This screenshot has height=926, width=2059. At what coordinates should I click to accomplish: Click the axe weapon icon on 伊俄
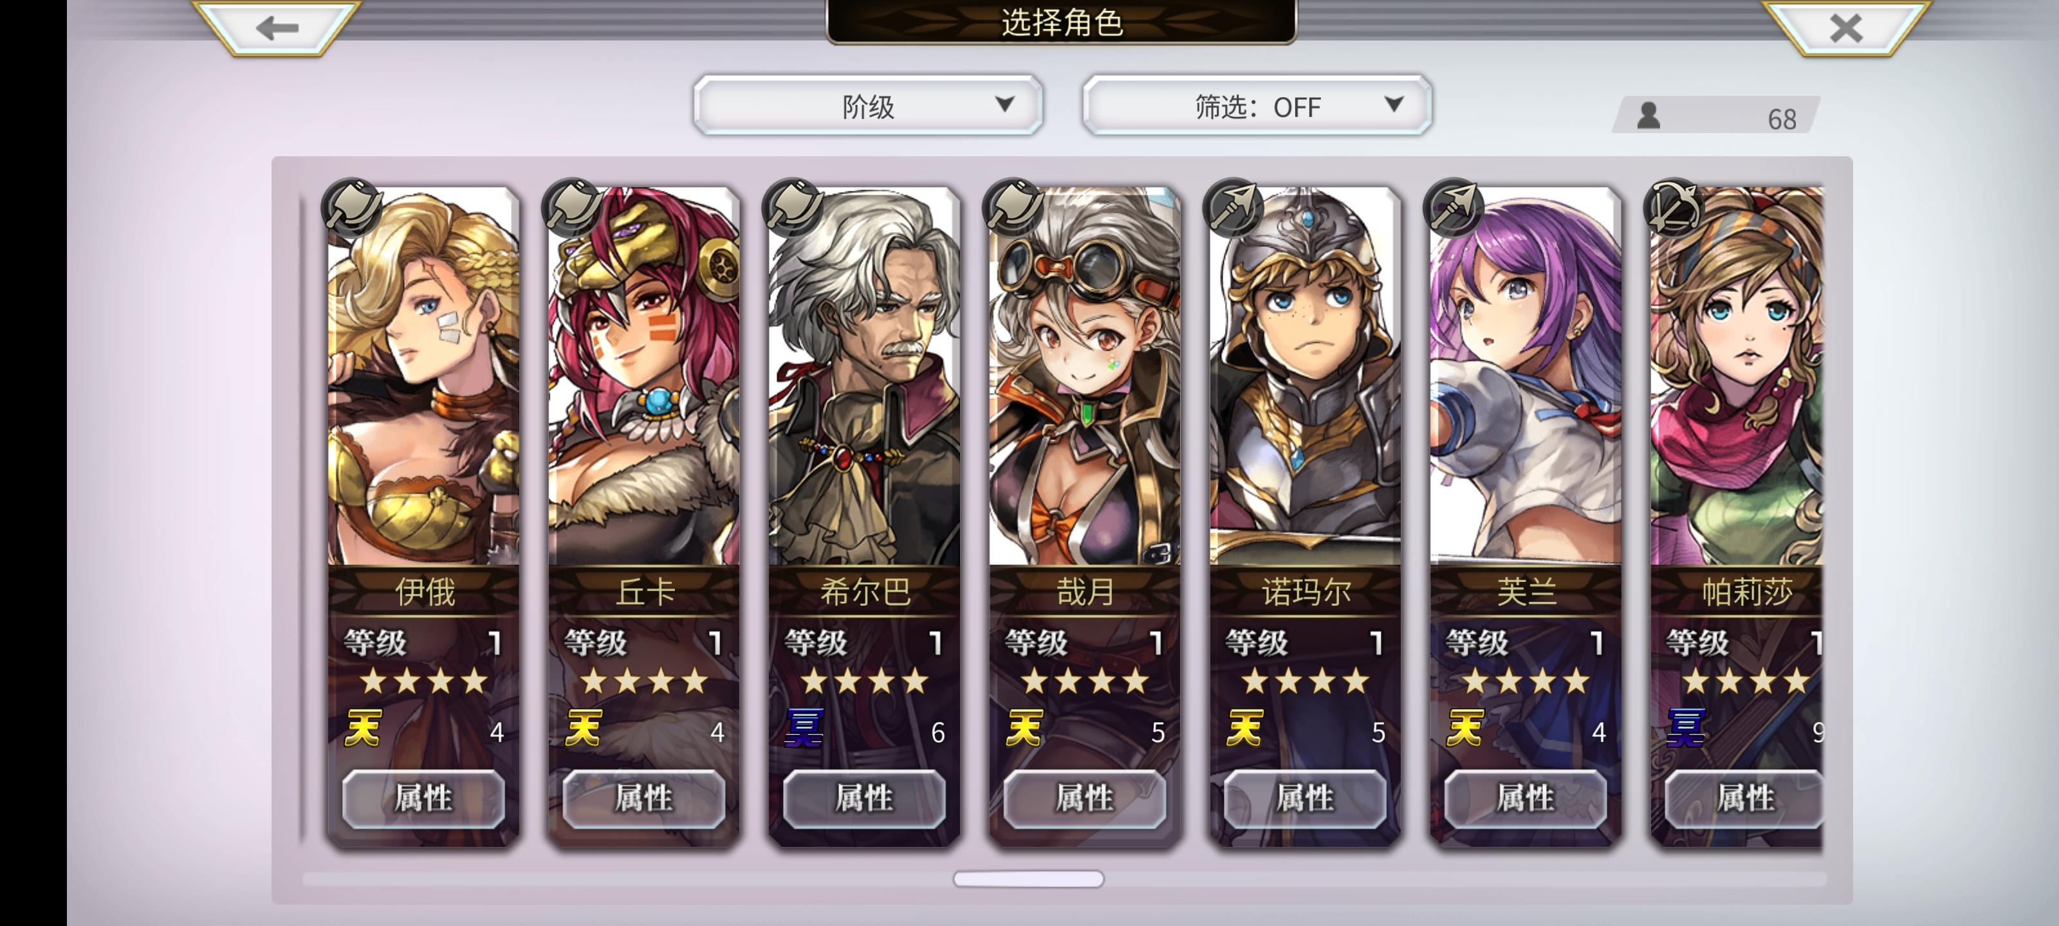click(x=352, y=207)
